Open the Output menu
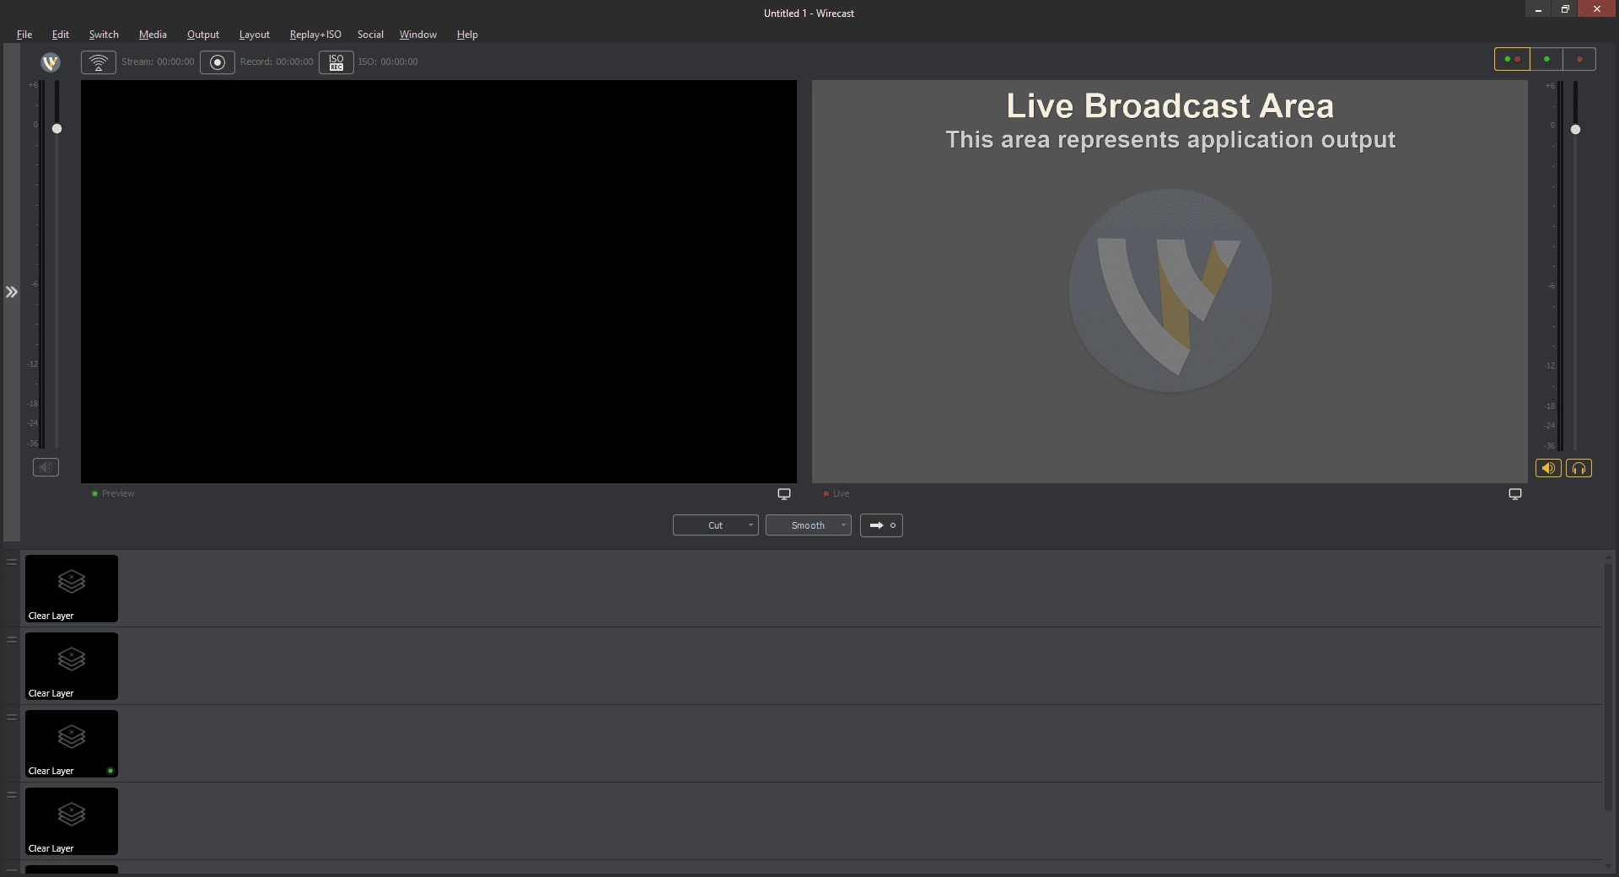This screenshot has height=877, width=1619. (203, 35)
